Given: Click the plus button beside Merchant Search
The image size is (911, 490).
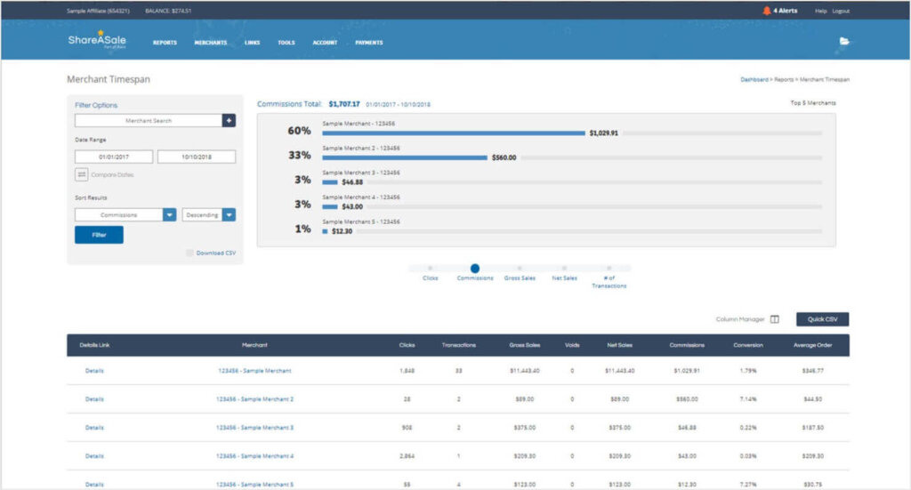Looking at the screenshot, I should pyautogui.click(x=229, y=120).
